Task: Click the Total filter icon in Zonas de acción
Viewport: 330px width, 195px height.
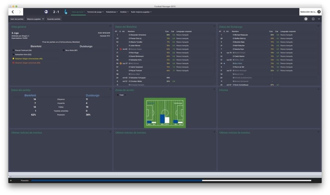Action: [118, 95]
